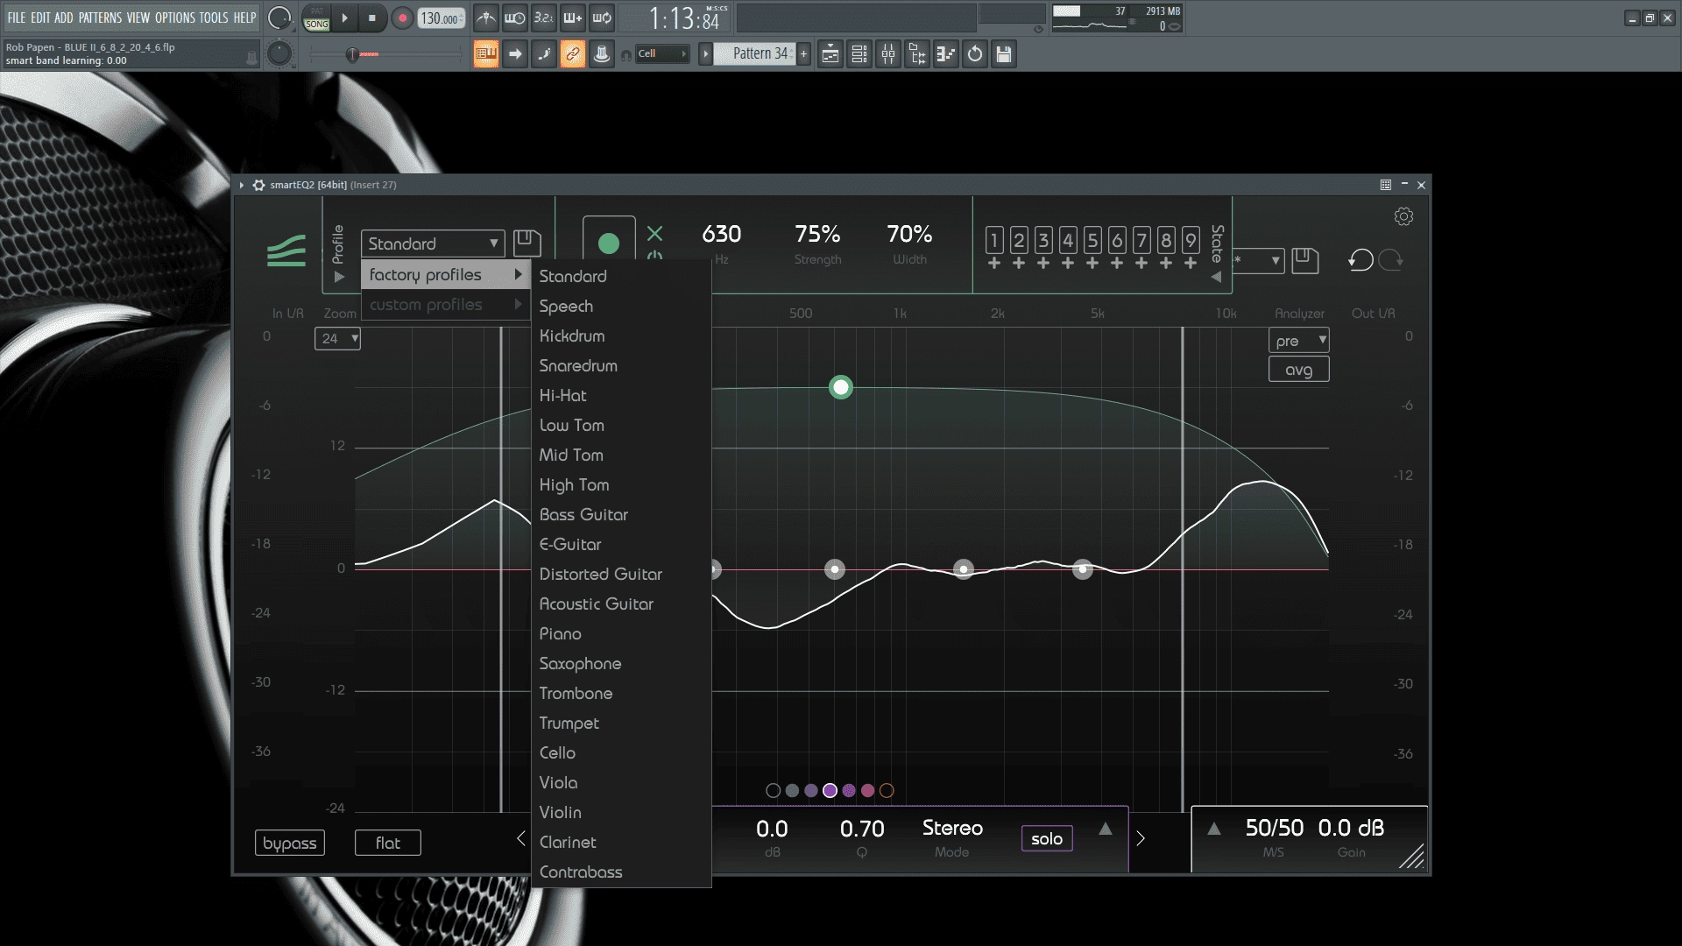Save profile with disk icon beside Standard
This screenshot has width=1682, height=946.
[x=527, y=243]
